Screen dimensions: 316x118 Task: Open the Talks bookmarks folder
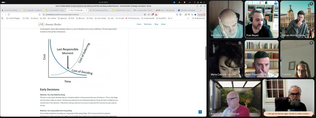pos(26,18)
